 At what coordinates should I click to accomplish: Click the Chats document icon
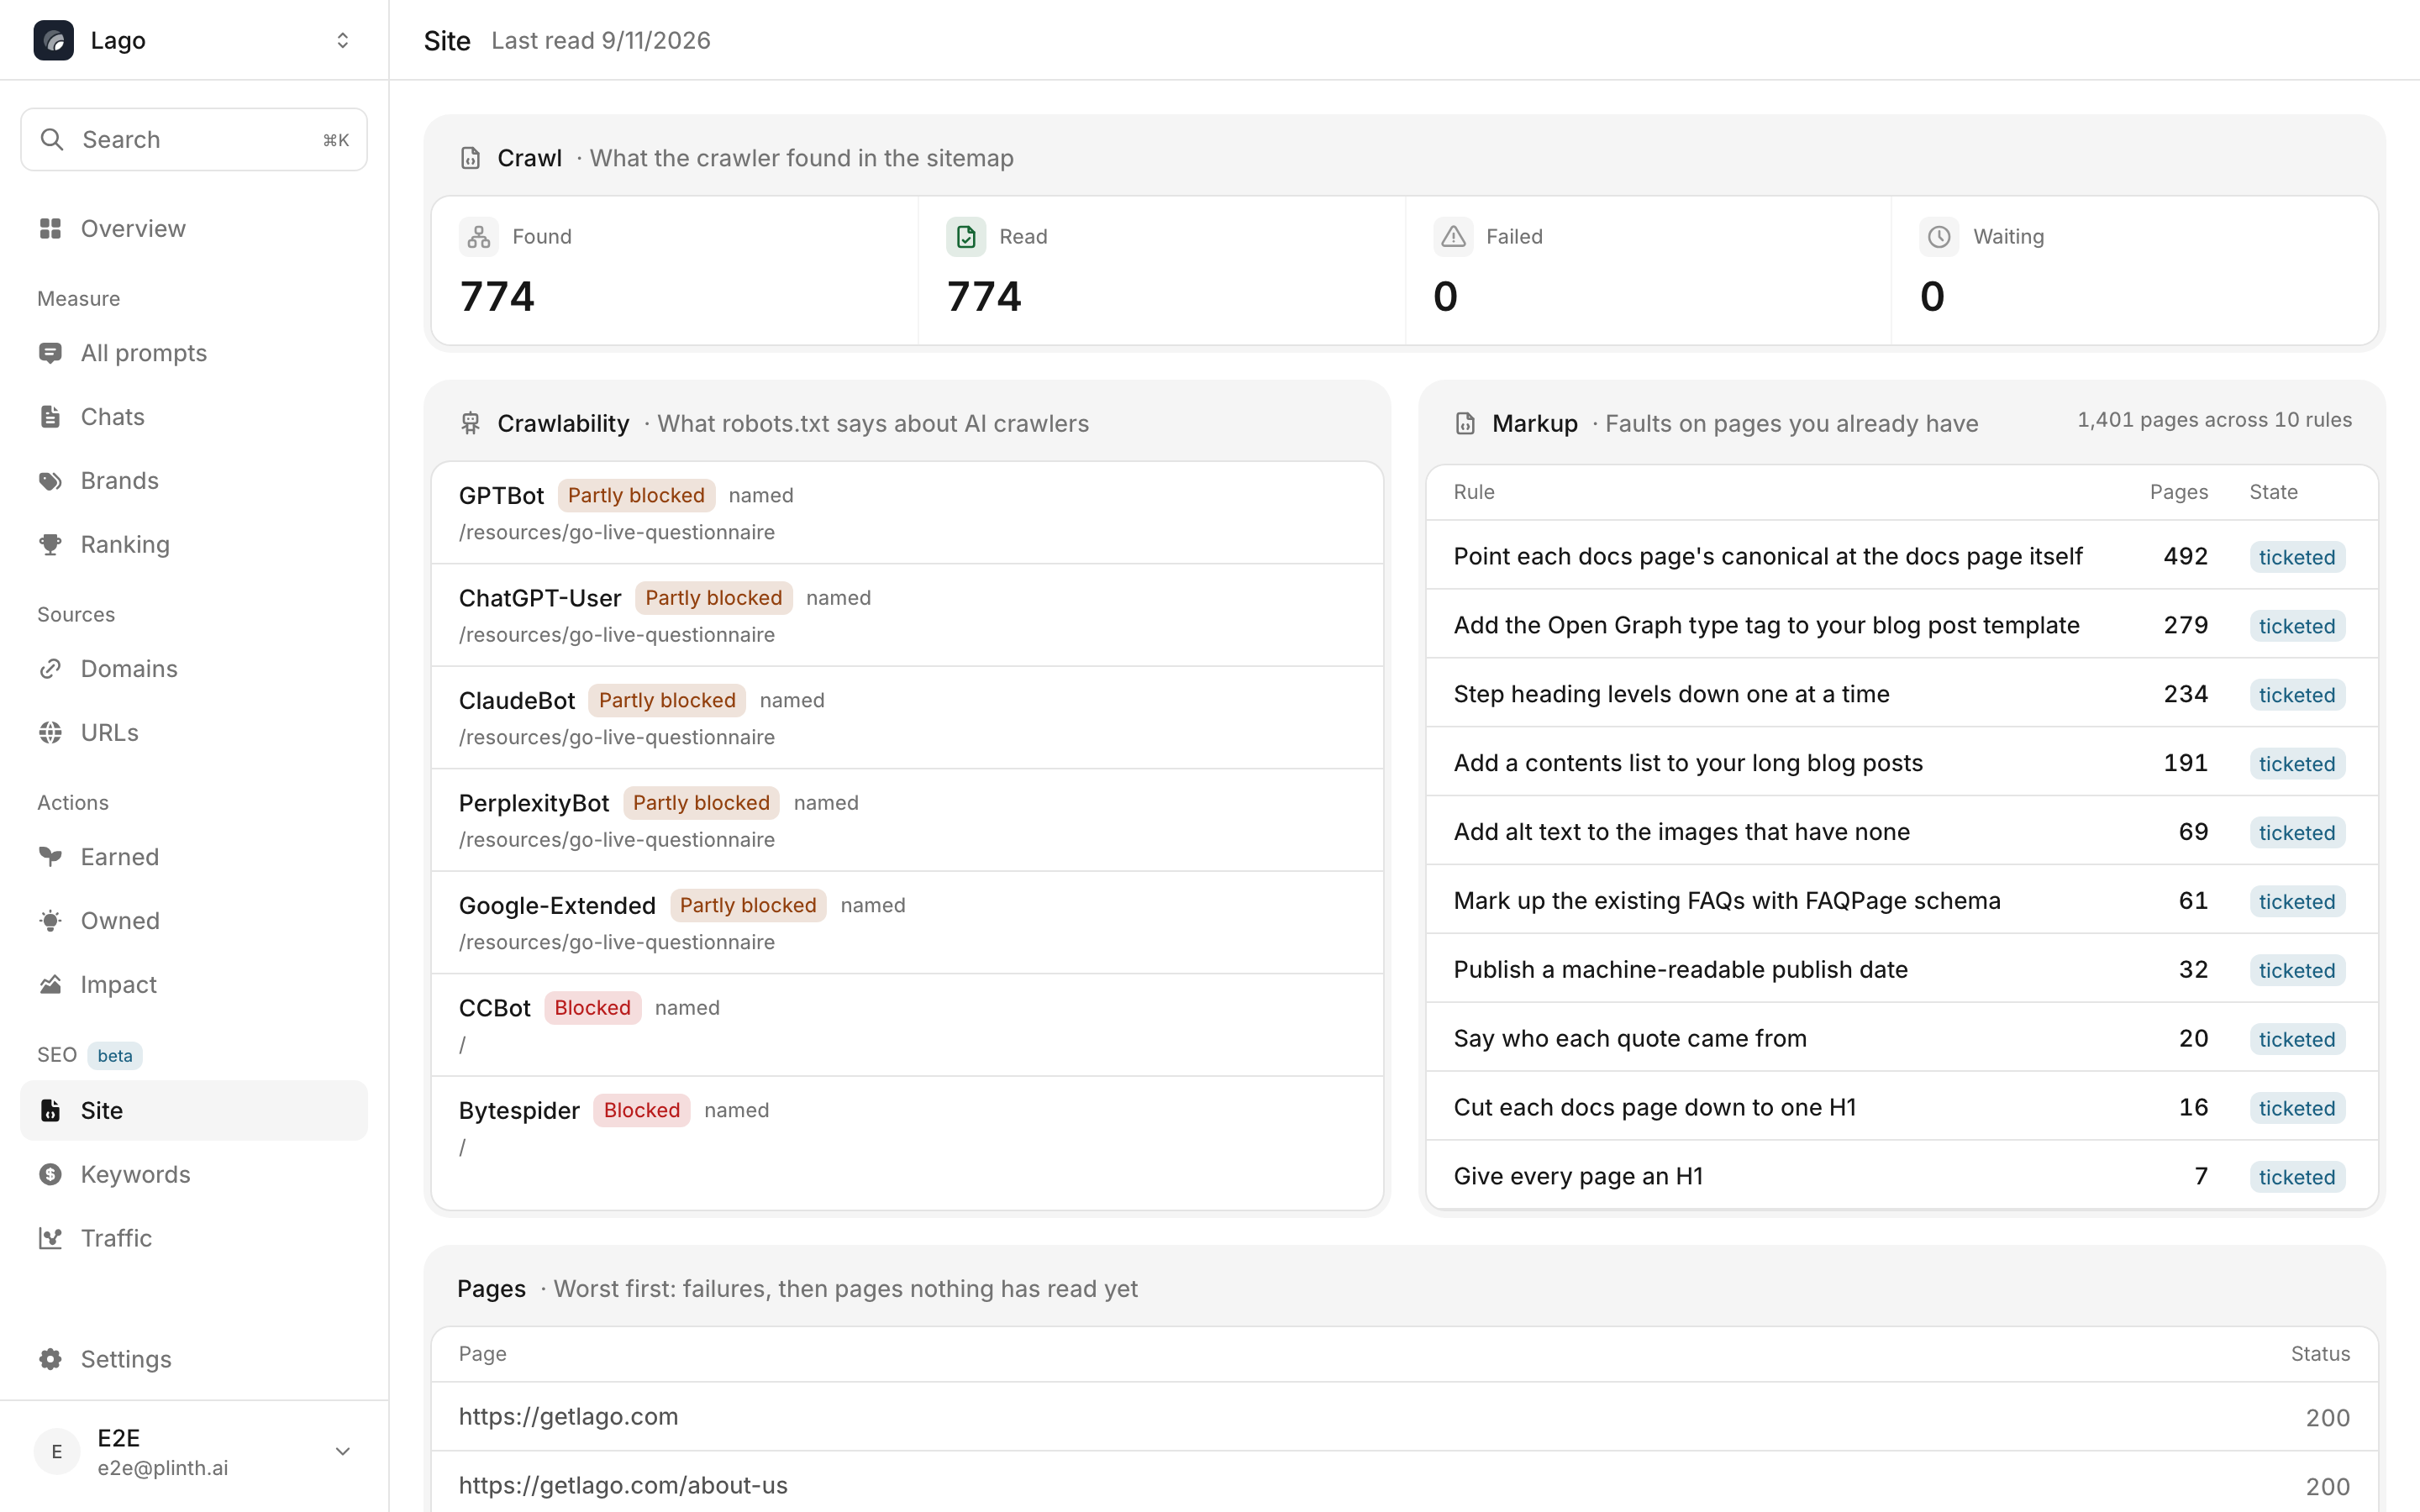50,417
